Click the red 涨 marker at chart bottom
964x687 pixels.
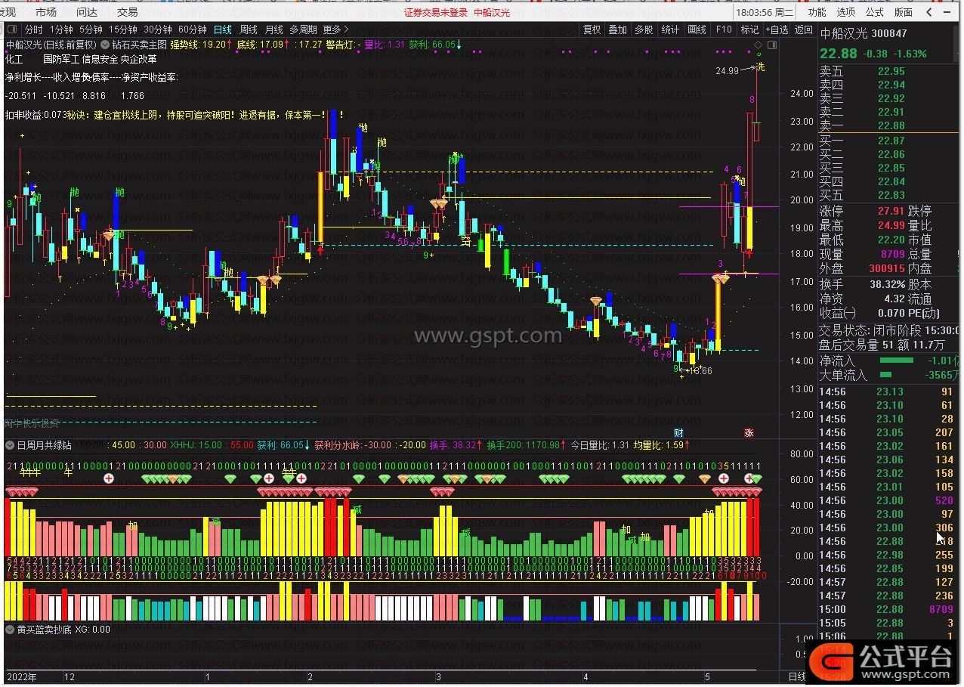[749, 432]
